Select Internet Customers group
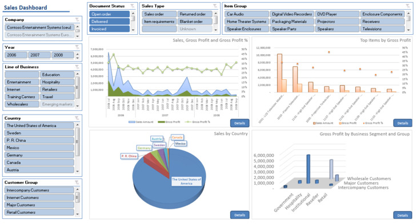Image resolution: width=417 pixels, height=224 pixels. [x=39, y=197]
